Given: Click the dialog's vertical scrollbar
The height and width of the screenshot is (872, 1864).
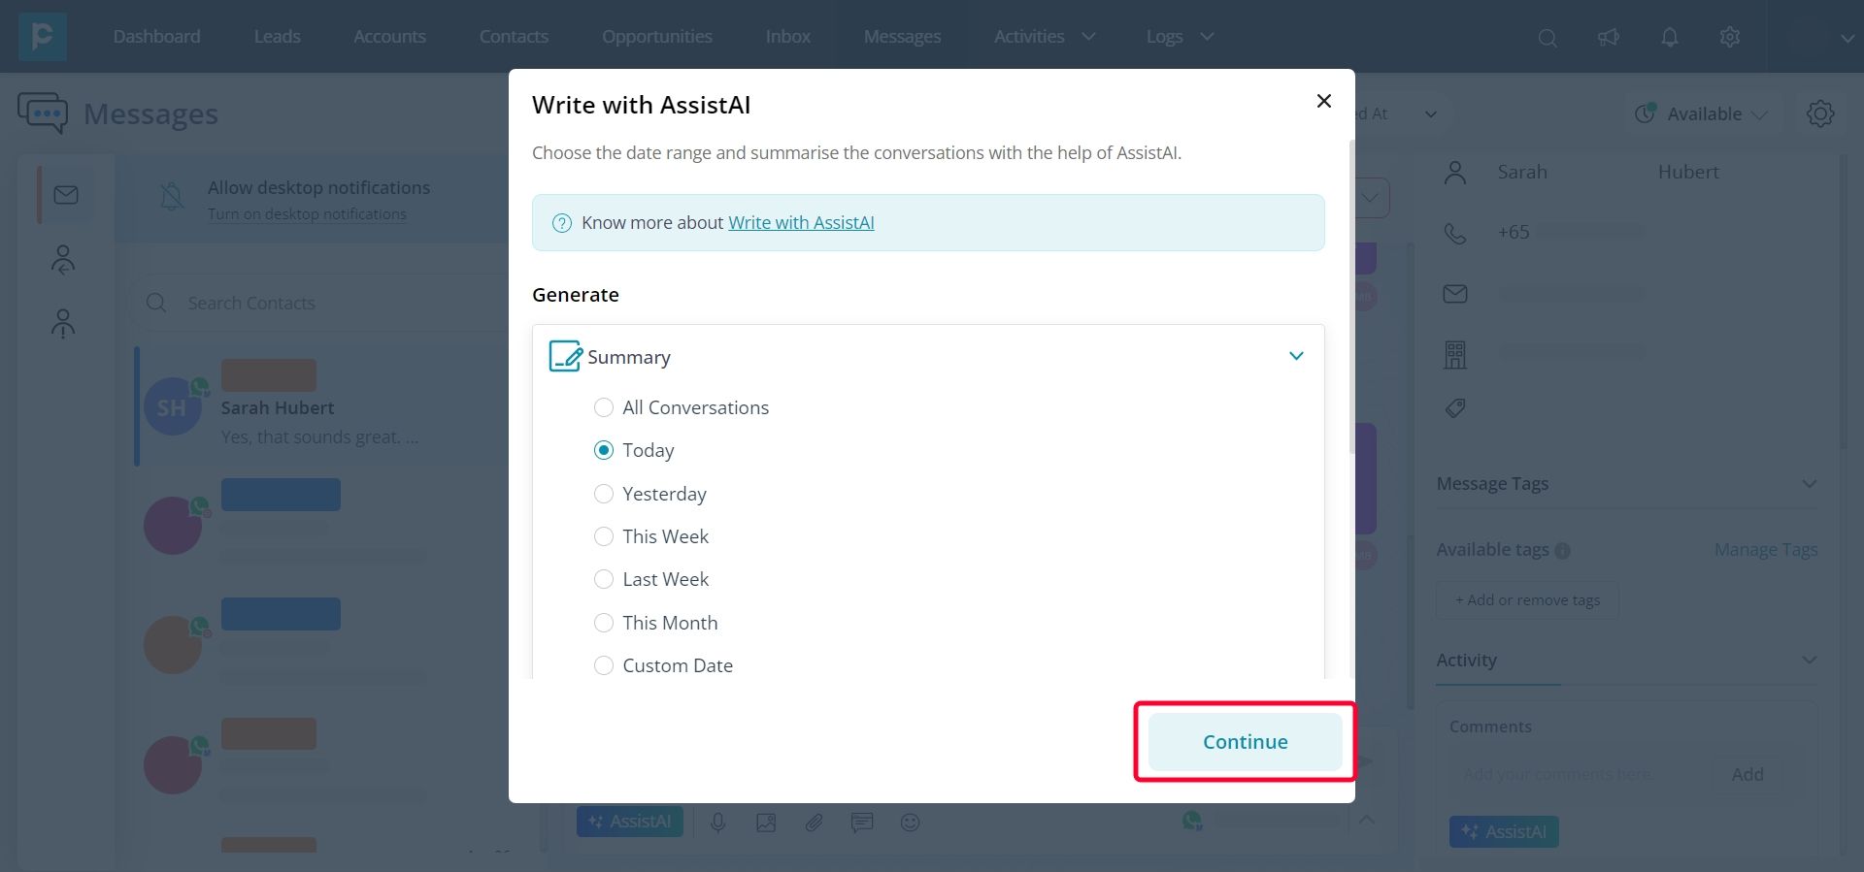Looking at the screenshot, I should tap(1351, 297).
